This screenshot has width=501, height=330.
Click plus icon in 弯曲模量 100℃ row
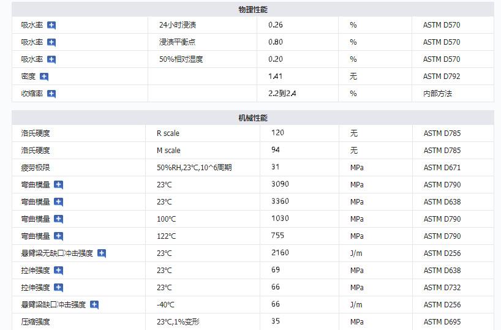coord(59,219)
